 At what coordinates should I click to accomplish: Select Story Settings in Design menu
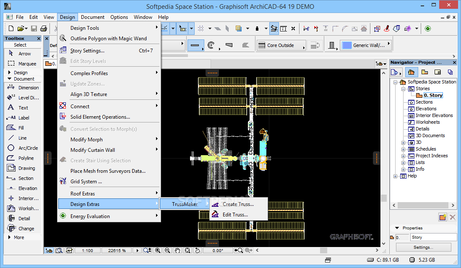click(109, 51)
